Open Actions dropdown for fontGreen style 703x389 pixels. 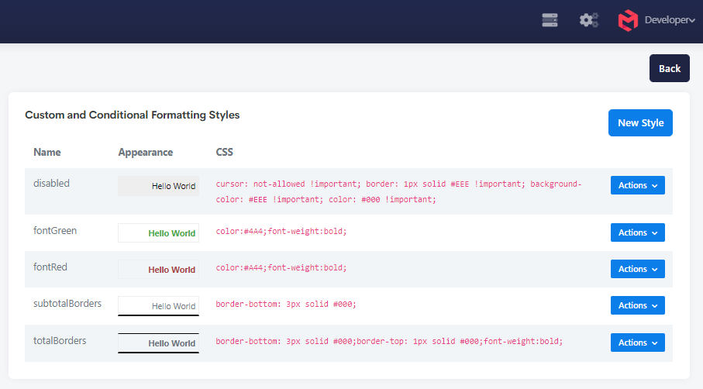[x=638, y=232]
